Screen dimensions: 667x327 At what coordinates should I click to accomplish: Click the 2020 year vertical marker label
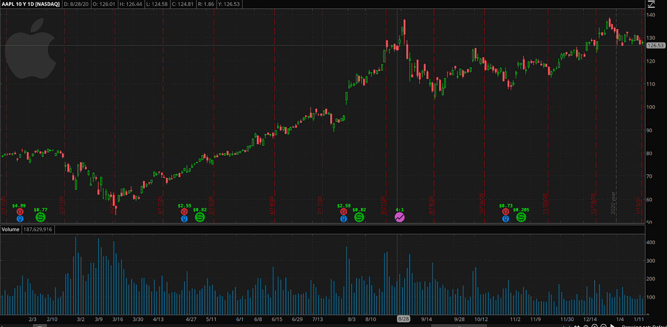[x=614, y=203]
